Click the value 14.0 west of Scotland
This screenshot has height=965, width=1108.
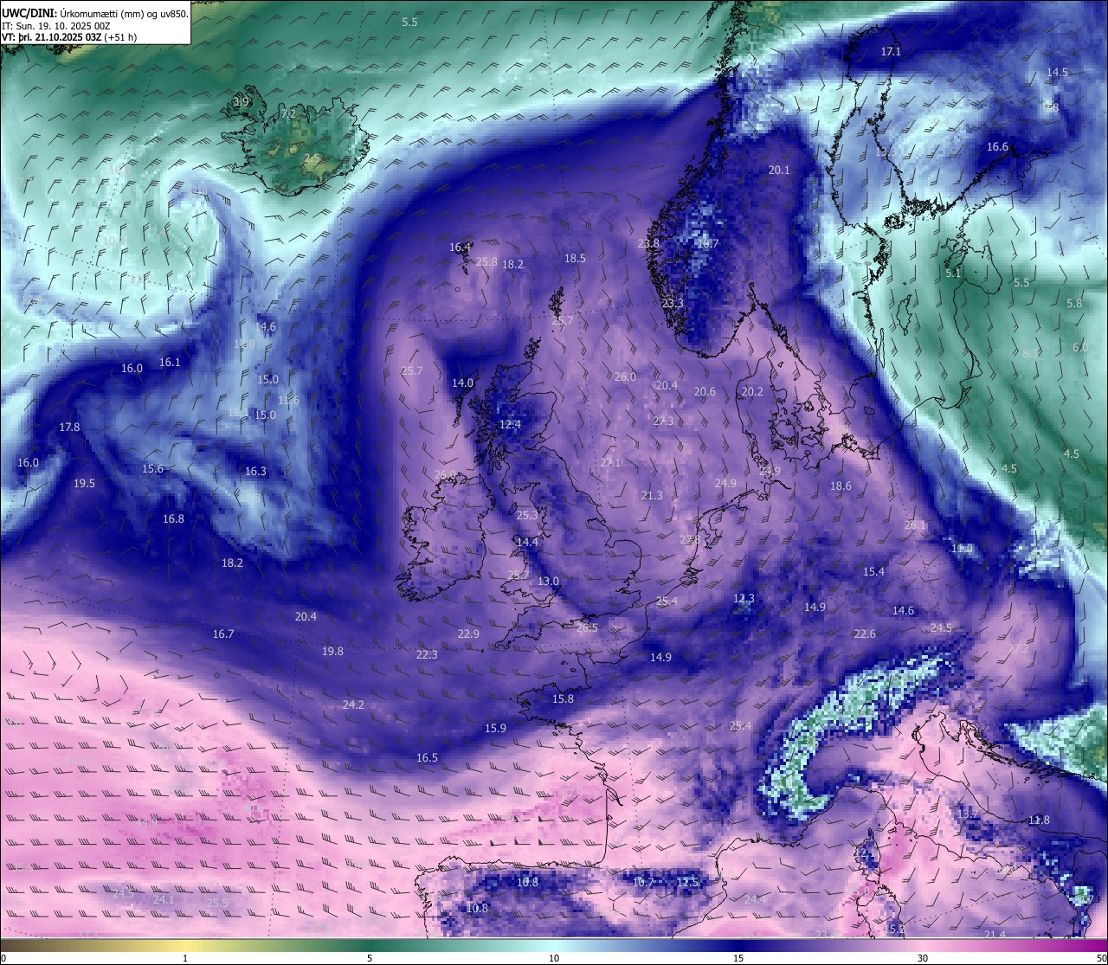[x=463, y=383]
